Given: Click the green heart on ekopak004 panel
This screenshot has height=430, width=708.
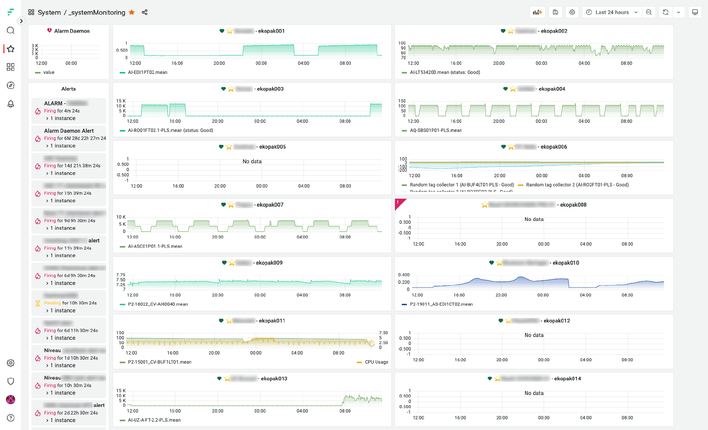Looking at the screenshot, I should coord(505,89).
